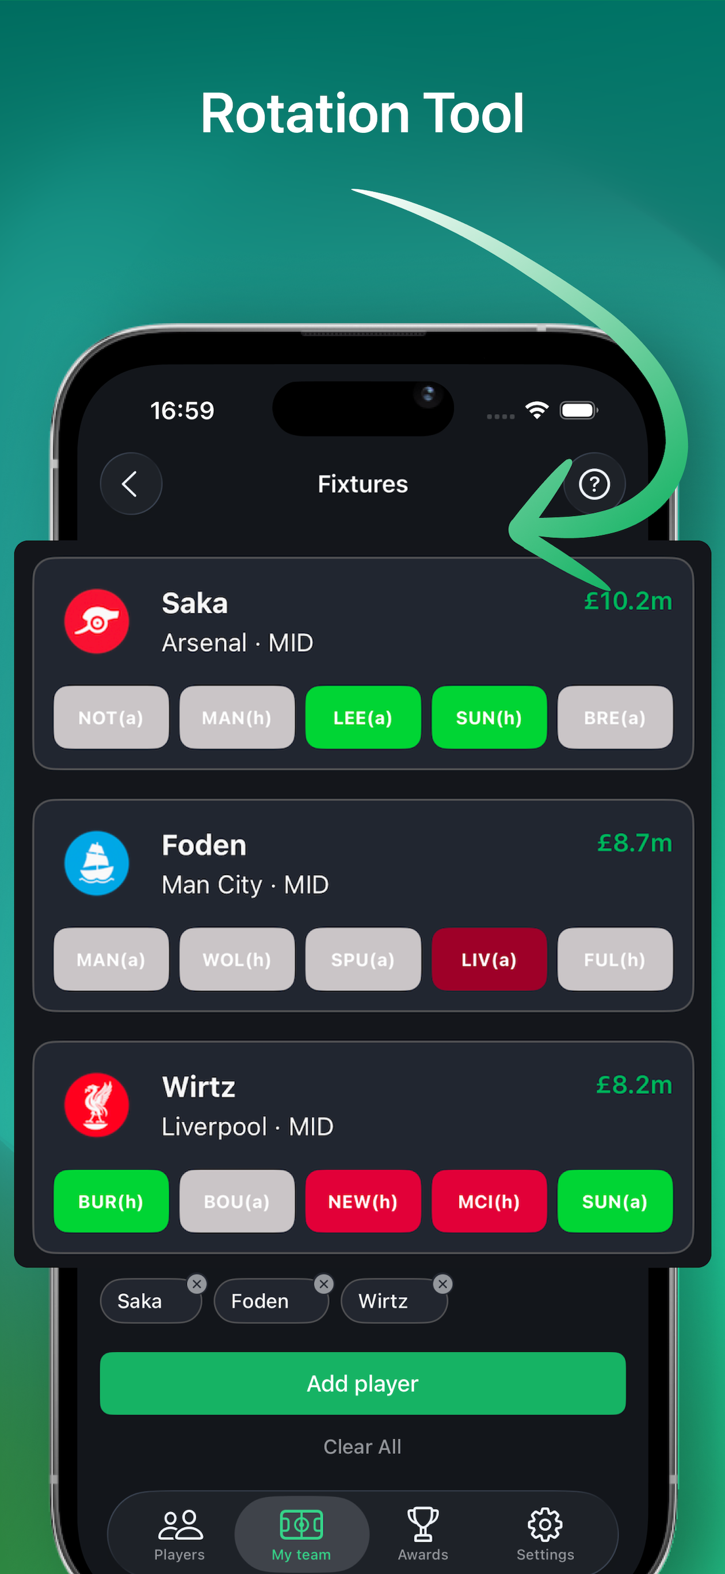Tap Wirtz's NEW(h) red fixture
The width and height of the screenshot is (725, 1574).
(363, 1201)
